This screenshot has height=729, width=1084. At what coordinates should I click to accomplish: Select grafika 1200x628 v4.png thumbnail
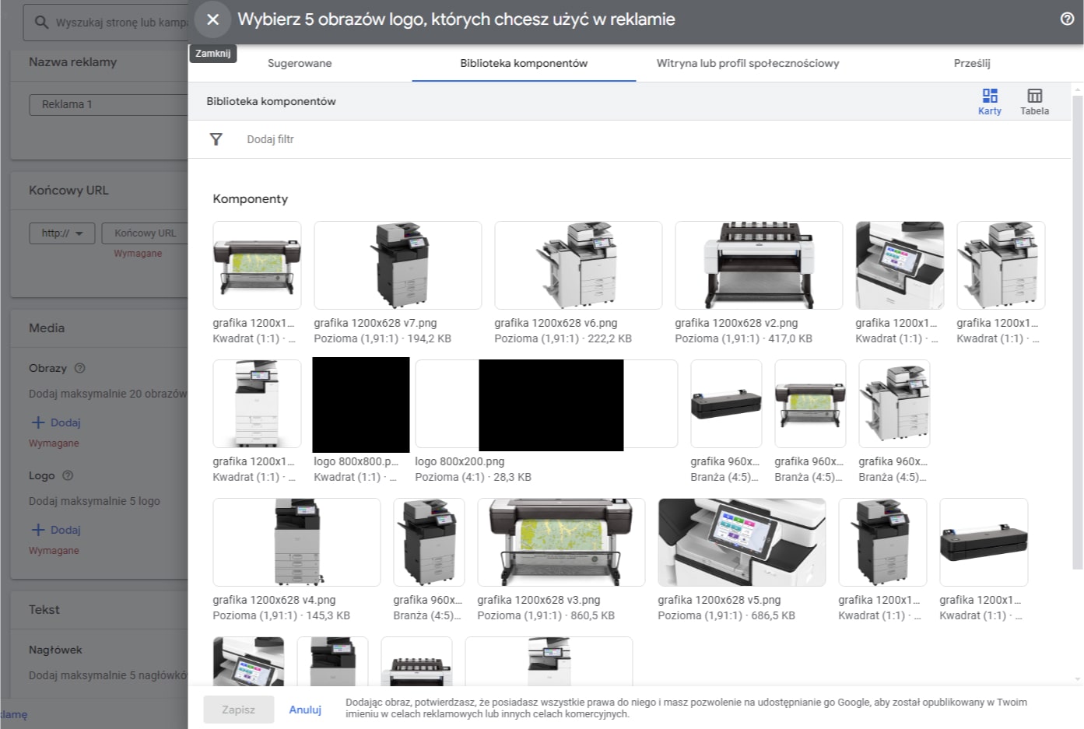point(296,542)
